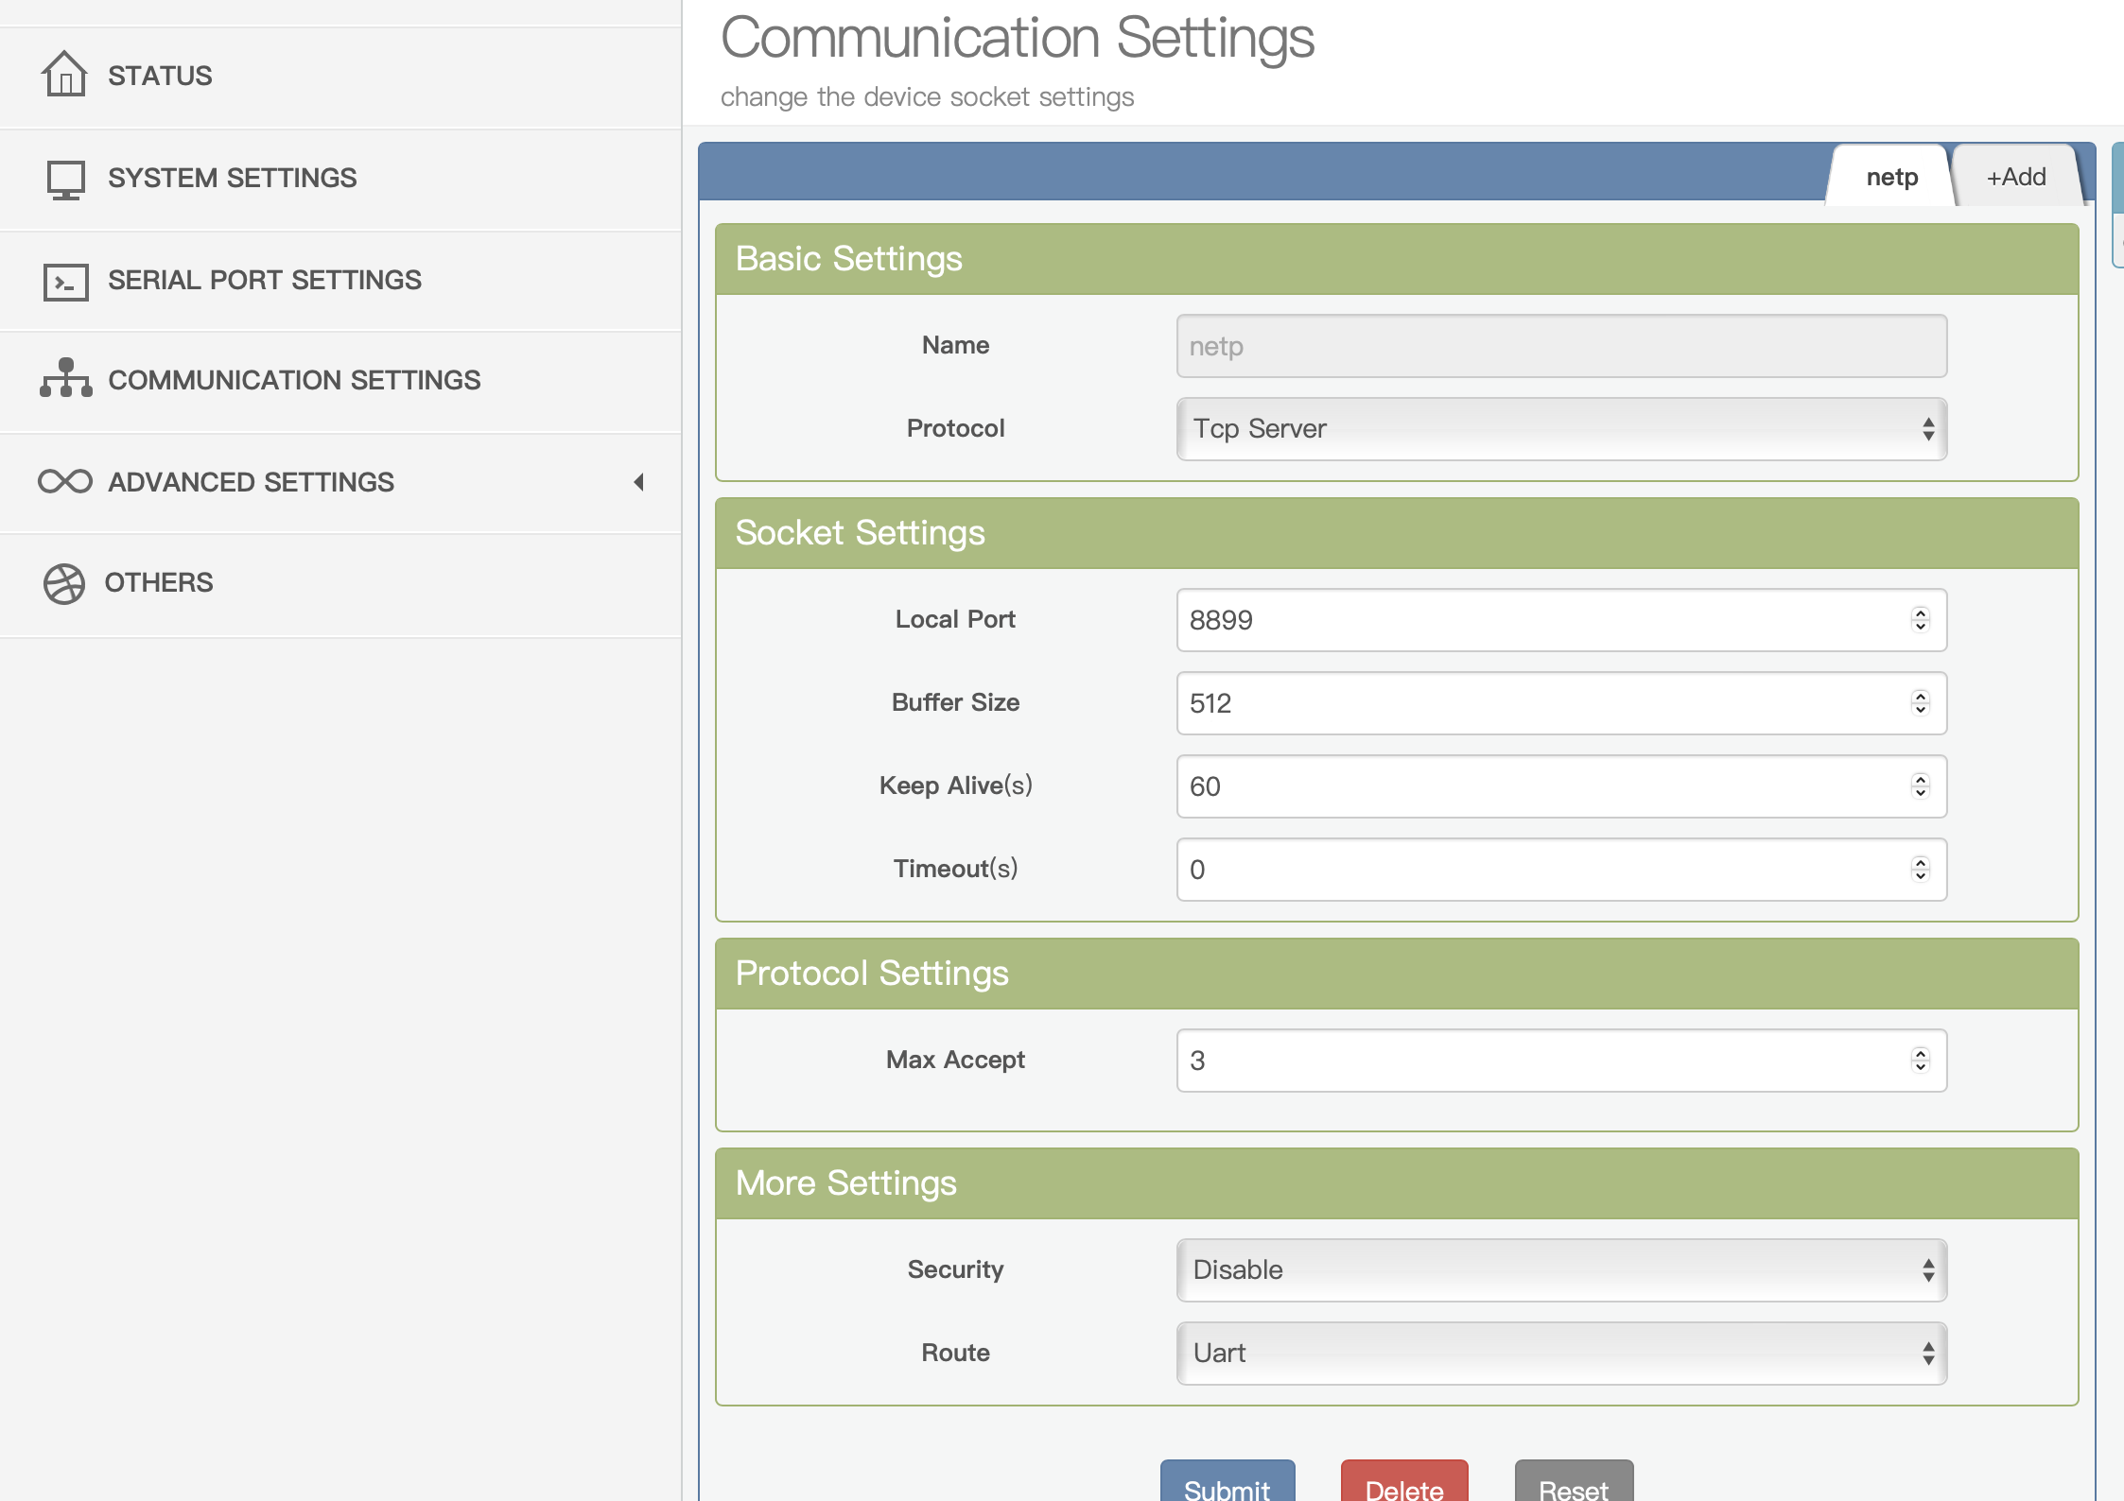2124x1501 pixels.
Task: Click the Advanced Settings infinity icon
Action: pyautogui.click(x=64, y=482)
